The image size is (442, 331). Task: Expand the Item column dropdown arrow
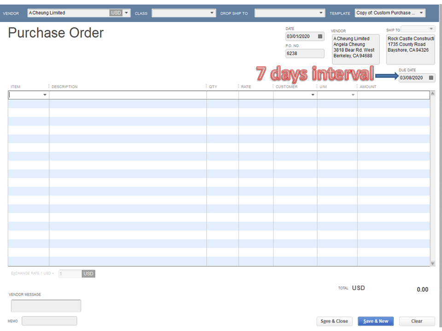point(45,95)
